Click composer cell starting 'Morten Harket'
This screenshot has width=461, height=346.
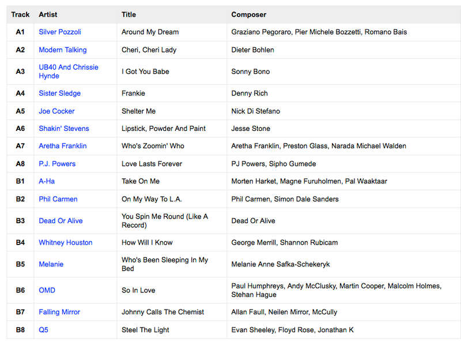[x=309, y=181]
